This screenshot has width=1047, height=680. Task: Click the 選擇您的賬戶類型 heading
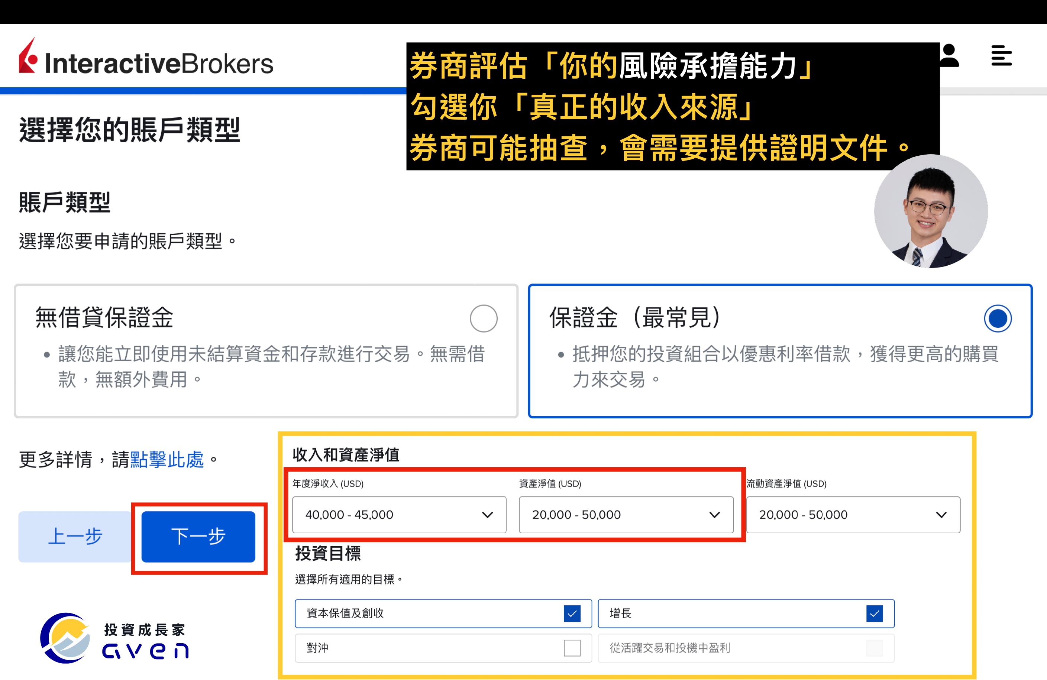(x=130, y=130)
